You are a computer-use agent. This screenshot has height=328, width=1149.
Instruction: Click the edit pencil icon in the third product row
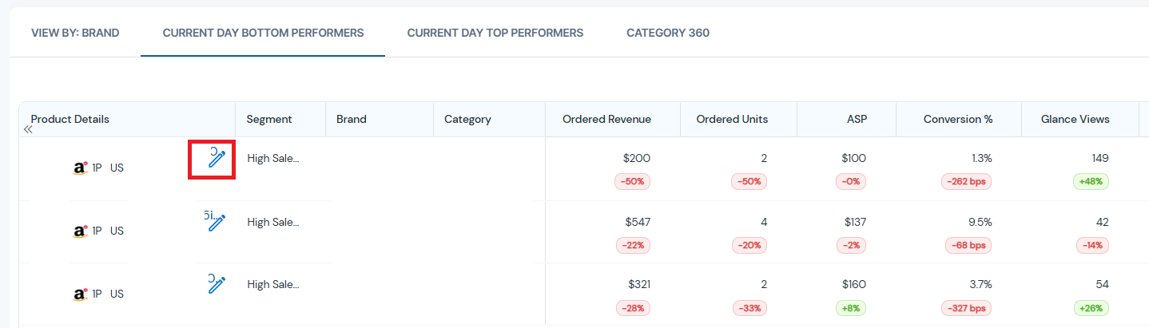click(217, 285)
